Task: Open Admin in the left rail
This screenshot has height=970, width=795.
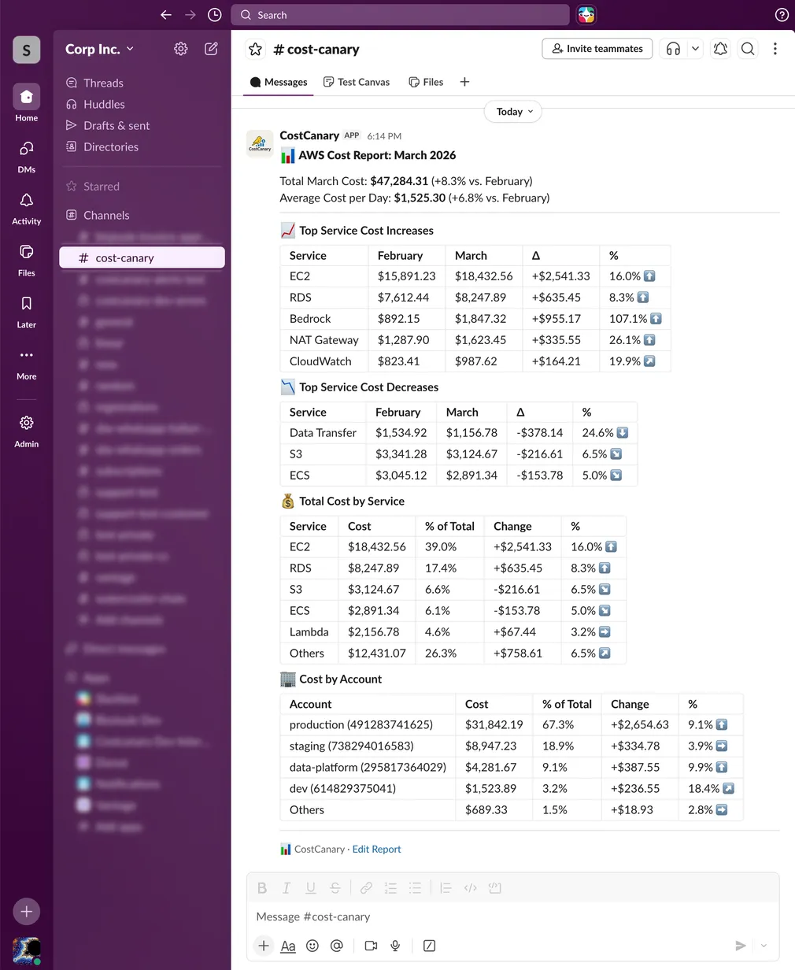Action: point(27,431)
